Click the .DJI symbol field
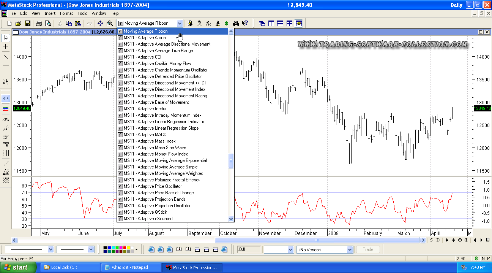This screenshot has width=492, height=273. 249,250
